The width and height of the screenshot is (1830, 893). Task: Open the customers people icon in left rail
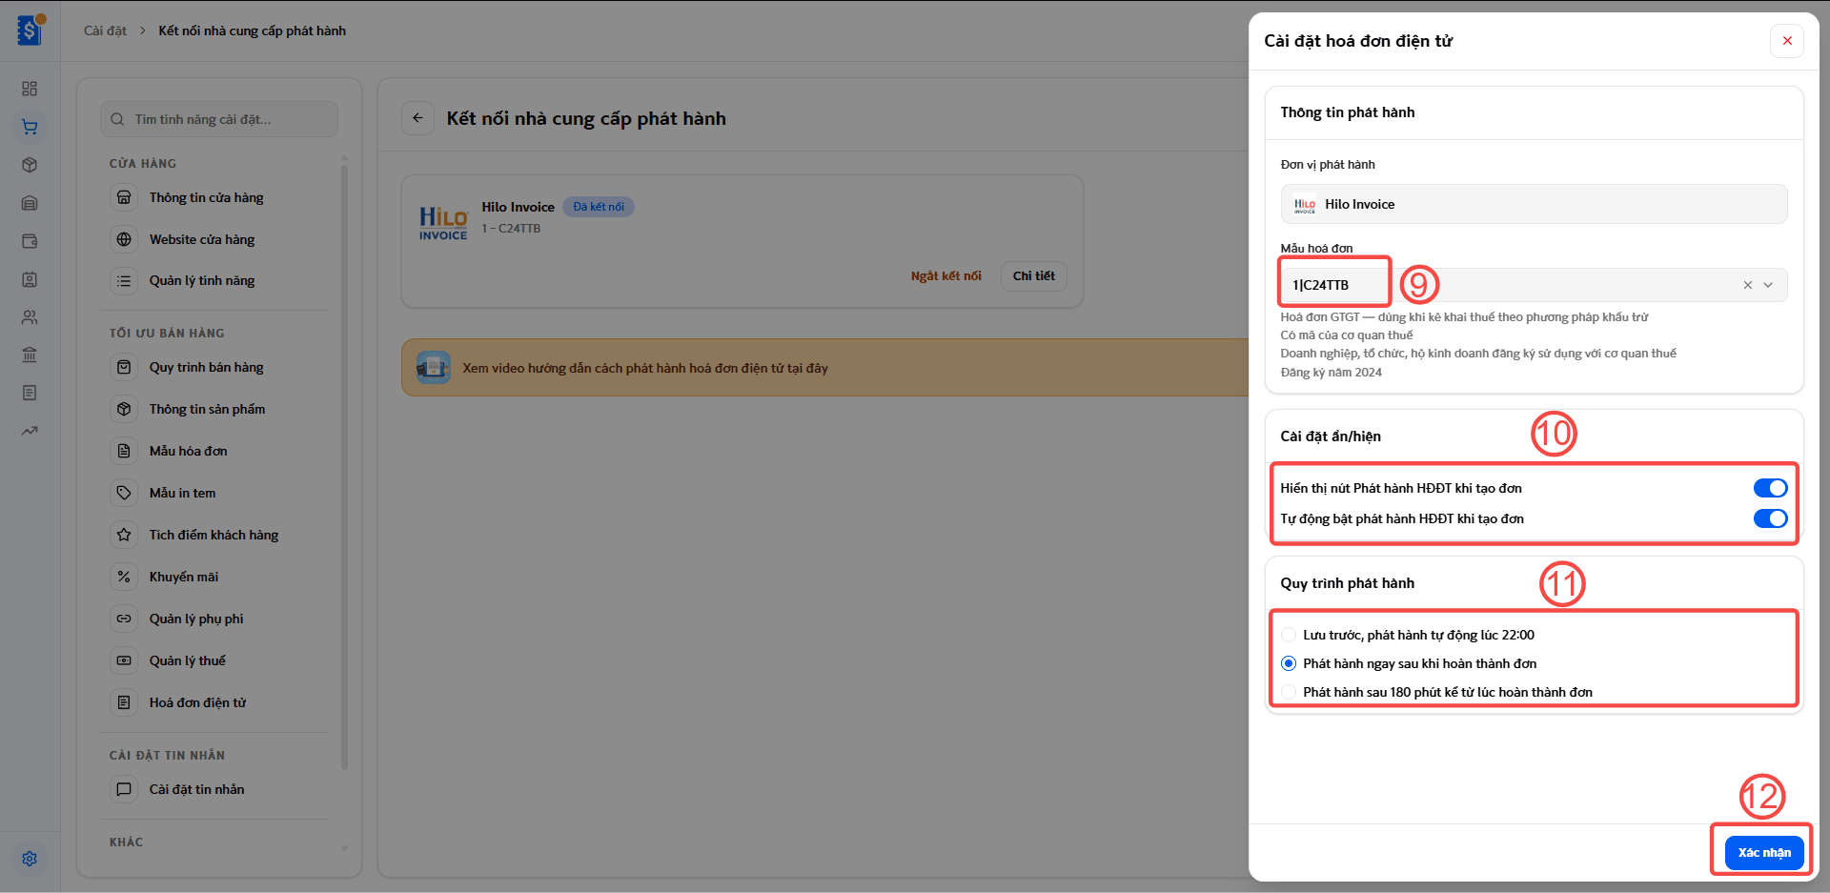coord(30,317)
